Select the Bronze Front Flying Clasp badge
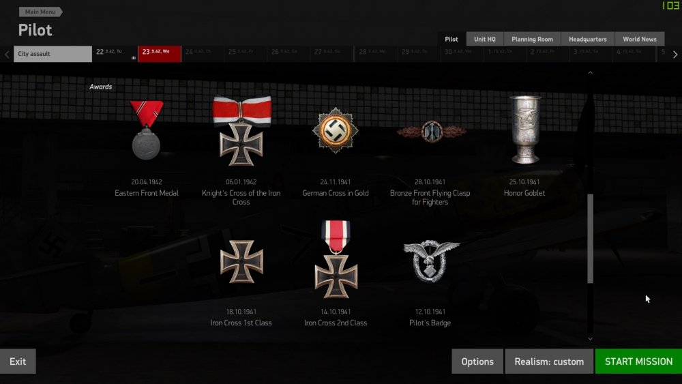This screenshot has height=384, width=682. (431, 131)
